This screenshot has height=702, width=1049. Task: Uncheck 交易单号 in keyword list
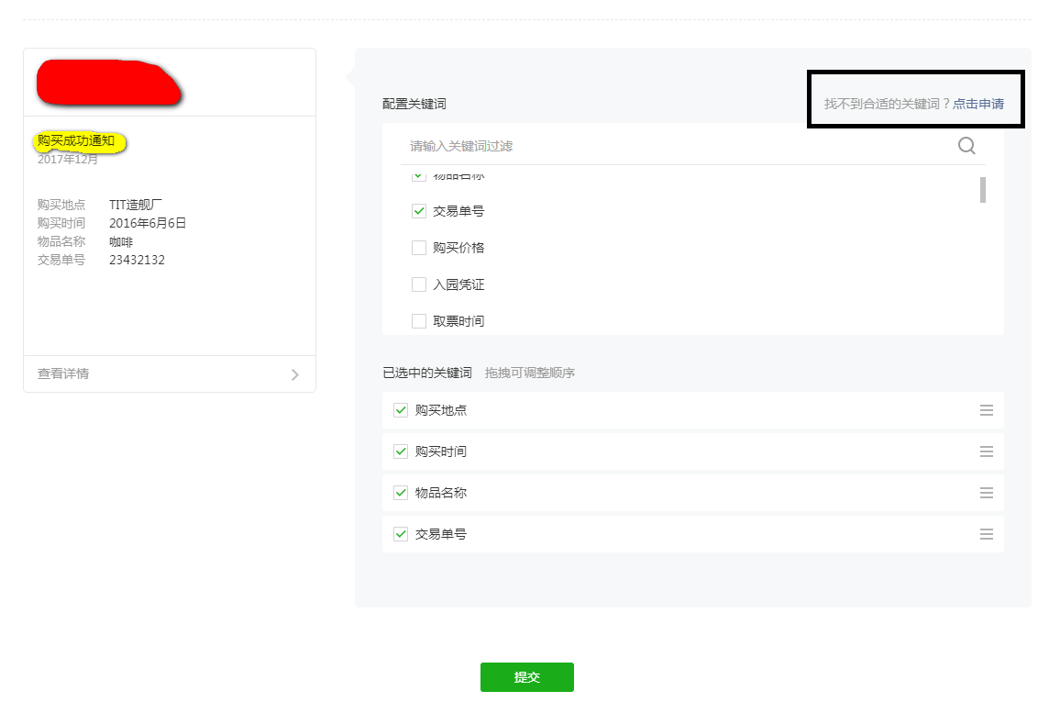[x=419, y=211]
